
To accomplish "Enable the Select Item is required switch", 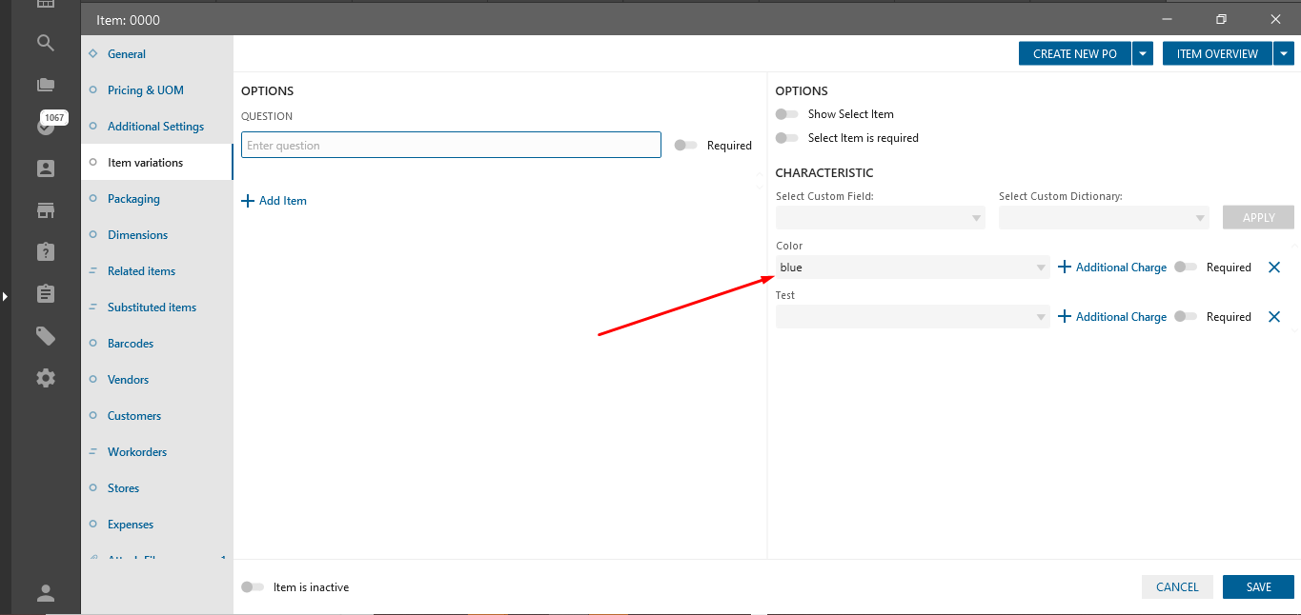I will [786, 138].
